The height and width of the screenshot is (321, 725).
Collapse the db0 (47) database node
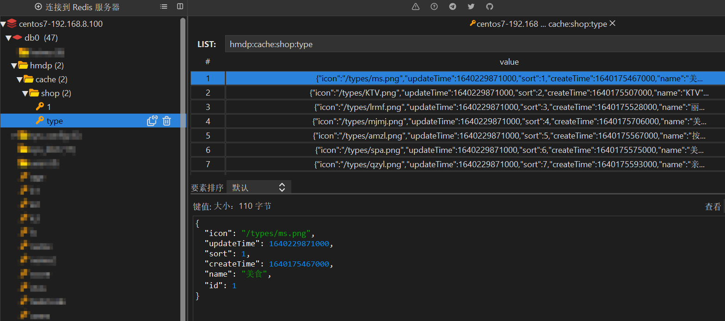point(8,38)
